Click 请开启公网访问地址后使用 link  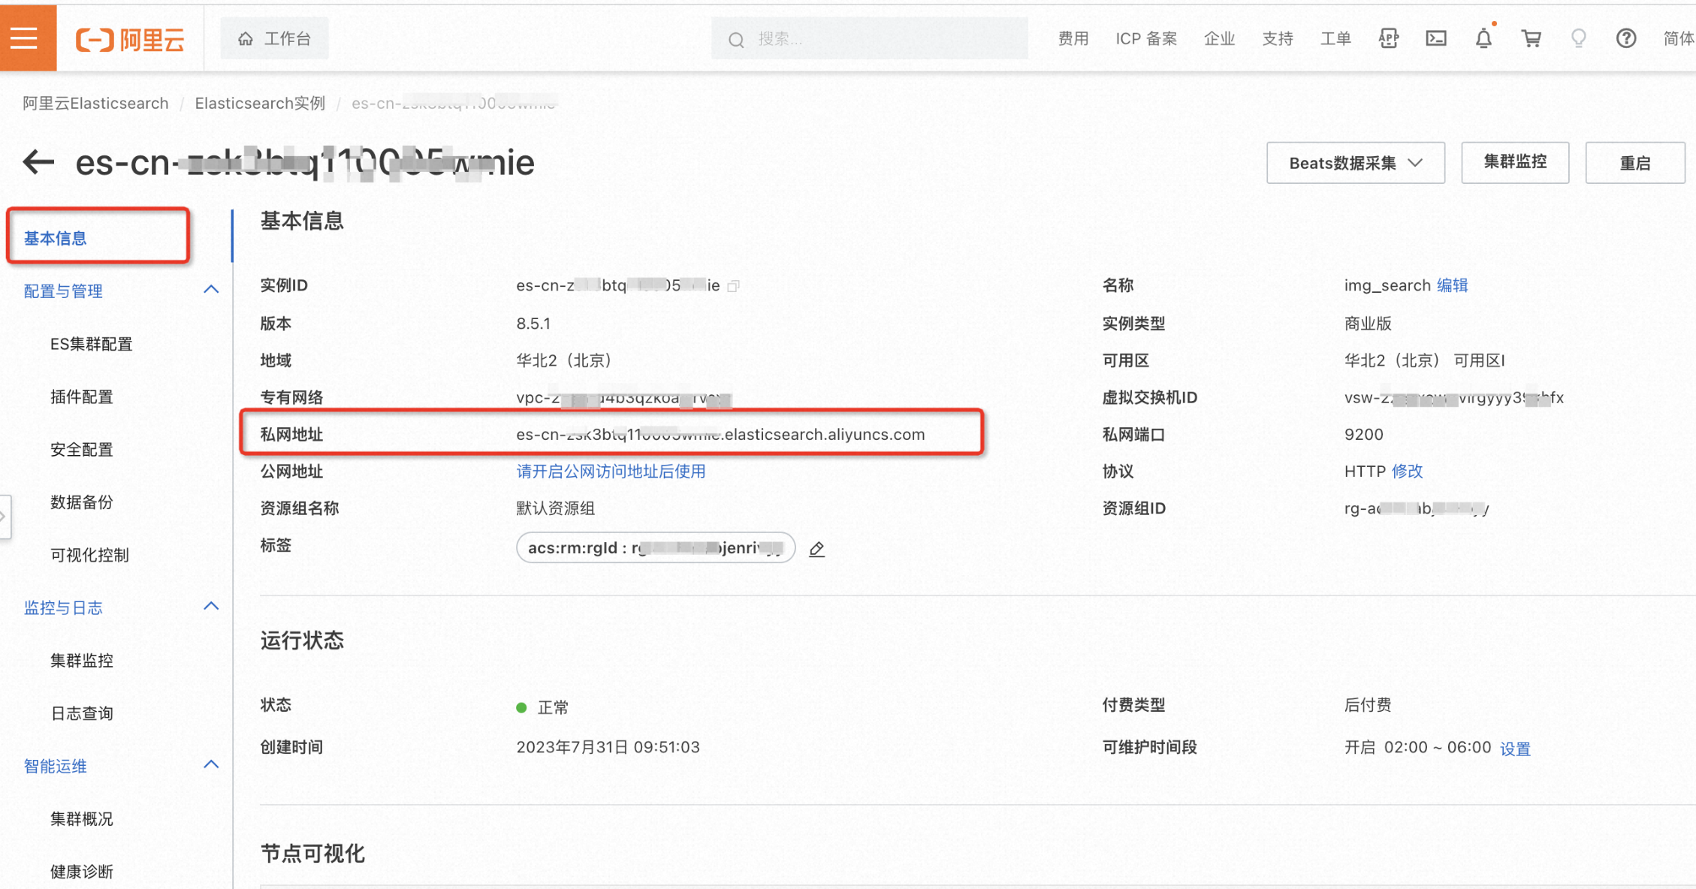[611, 471]
